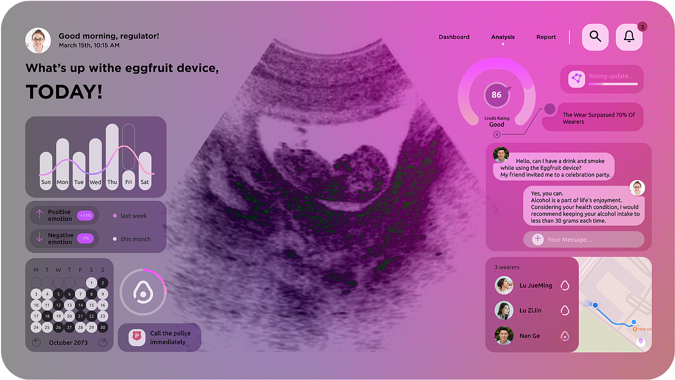The width and height of the screenshot is (675, 380).
Task: Click the Mon bar in weekly chart
Action: point(63,164)
